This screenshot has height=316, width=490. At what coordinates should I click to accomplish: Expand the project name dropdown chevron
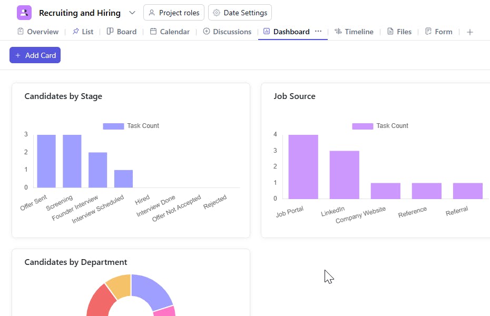(x=132, y=13)
